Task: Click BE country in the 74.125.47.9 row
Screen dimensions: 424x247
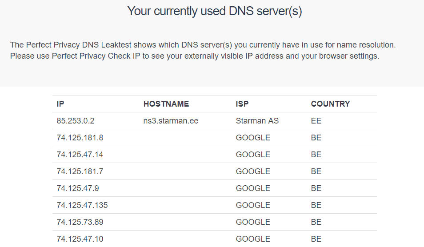Action: coord(316,188)
